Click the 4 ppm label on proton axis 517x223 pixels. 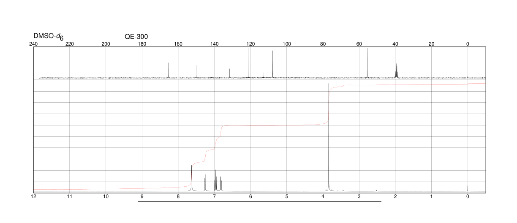coord(323,197)
